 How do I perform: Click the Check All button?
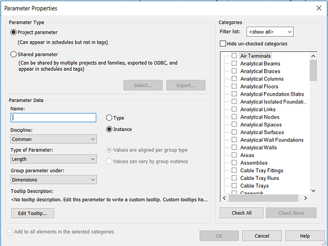point(242,213)
